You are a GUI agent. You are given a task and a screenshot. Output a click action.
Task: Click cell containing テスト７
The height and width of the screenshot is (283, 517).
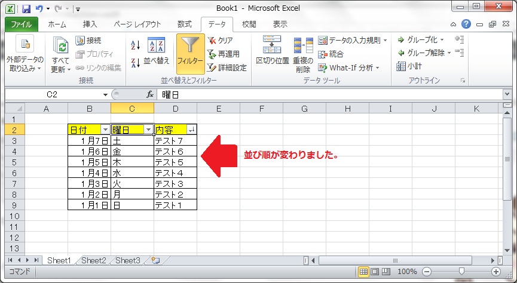click(175, 141)
